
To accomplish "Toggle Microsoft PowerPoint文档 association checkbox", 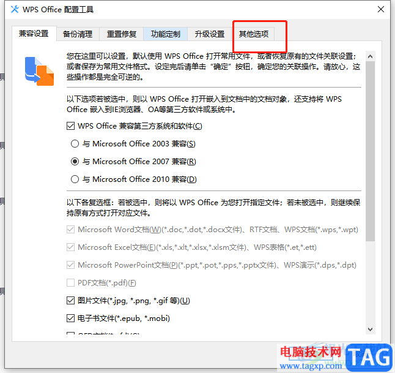I will coord(70,265).
